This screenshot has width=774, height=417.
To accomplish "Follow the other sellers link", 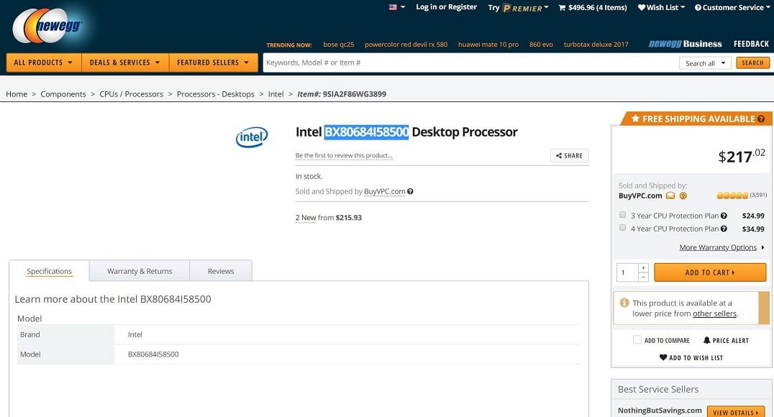I will tap(714, 313).
